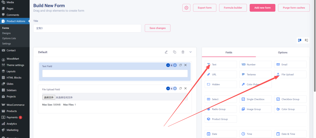Decrease File Upload Field width with minus icon
The height and width of the screenshot is (138, 316).
pyautogui.click(x=168, y=89)
